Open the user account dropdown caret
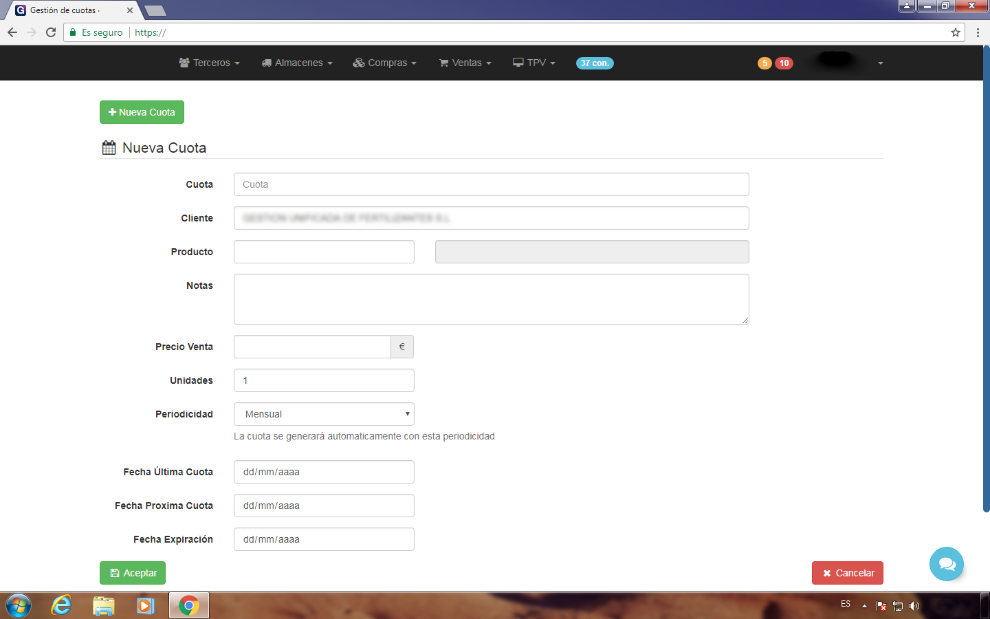The height and width of the screenshot is (619, 990). point(880,63)
